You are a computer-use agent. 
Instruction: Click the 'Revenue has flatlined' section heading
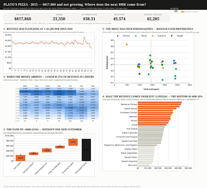38,29
